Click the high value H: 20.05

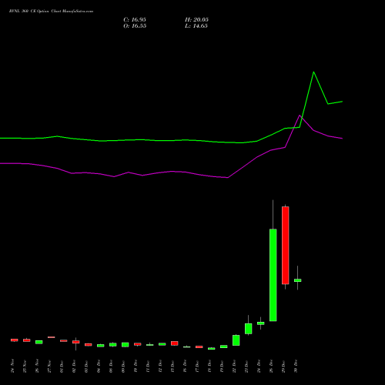click(x=196, y=20)
